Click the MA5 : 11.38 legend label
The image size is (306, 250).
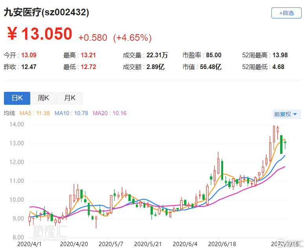[x=35, y=113]
